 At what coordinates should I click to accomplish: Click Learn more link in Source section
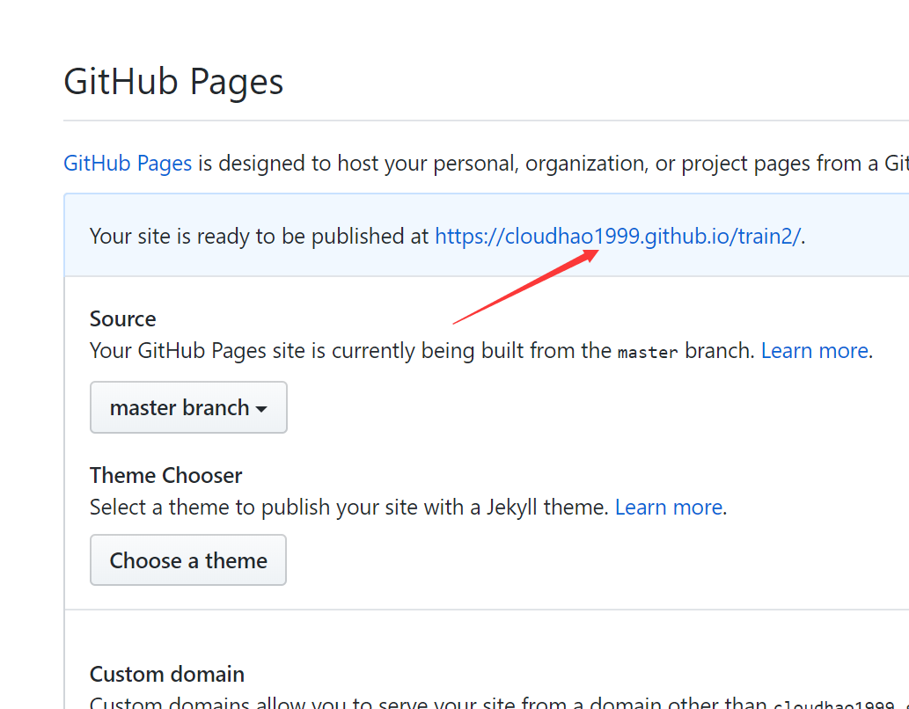tap(815, 351)
